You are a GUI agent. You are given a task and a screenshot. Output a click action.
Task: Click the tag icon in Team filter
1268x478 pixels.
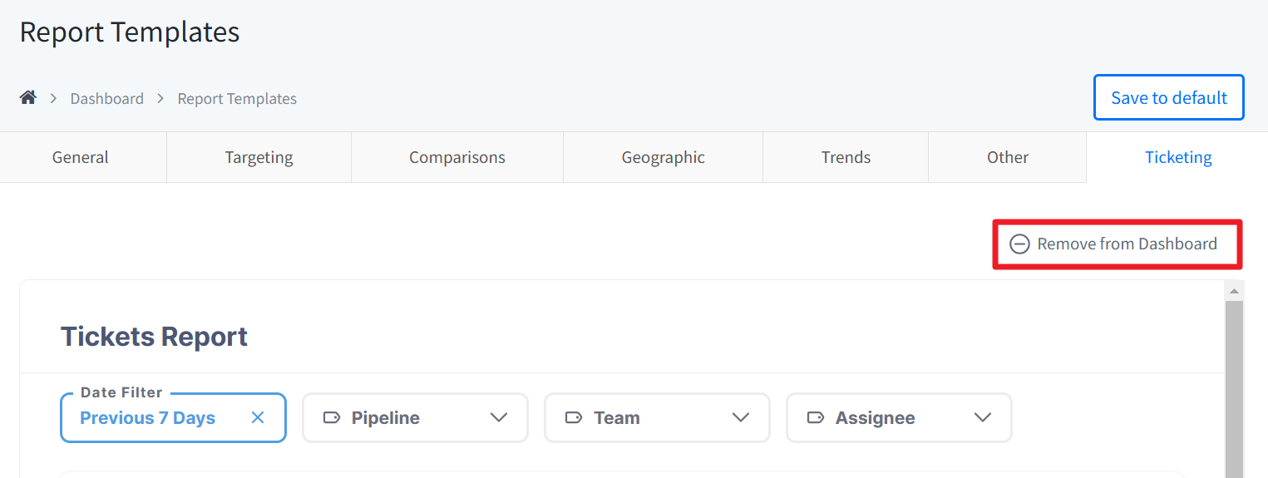click(x=574, y=417)
